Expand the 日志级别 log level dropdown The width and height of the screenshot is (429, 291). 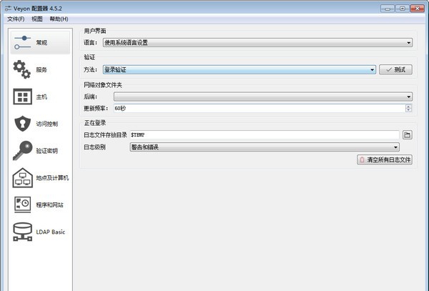(265, 147)
